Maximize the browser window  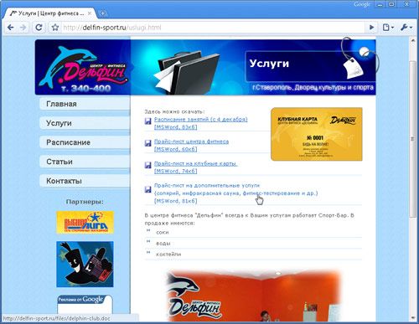tap(391, 4)
